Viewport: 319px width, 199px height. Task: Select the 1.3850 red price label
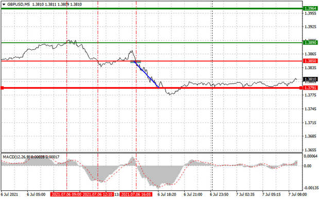coord(310,61)
